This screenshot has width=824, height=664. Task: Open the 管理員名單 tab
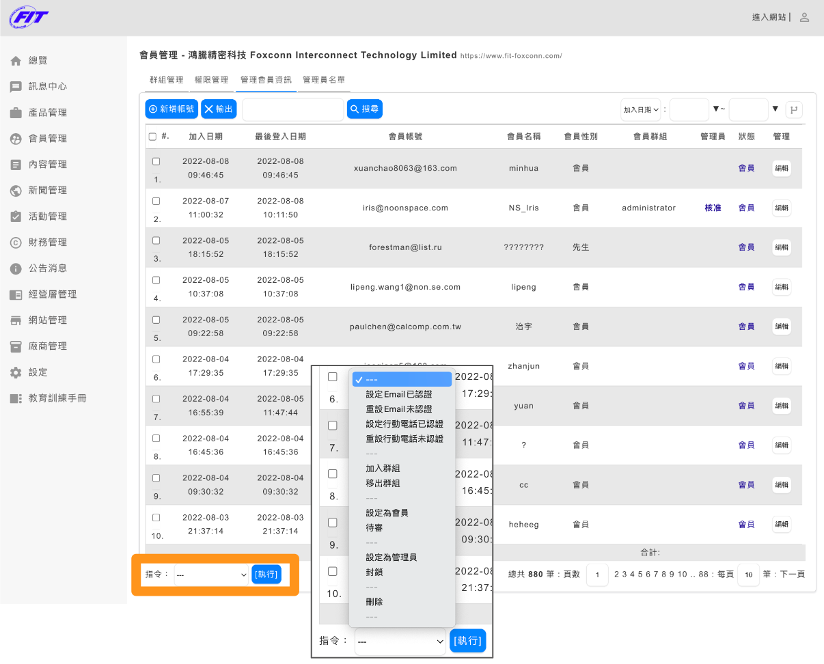(x=324, y=80)
